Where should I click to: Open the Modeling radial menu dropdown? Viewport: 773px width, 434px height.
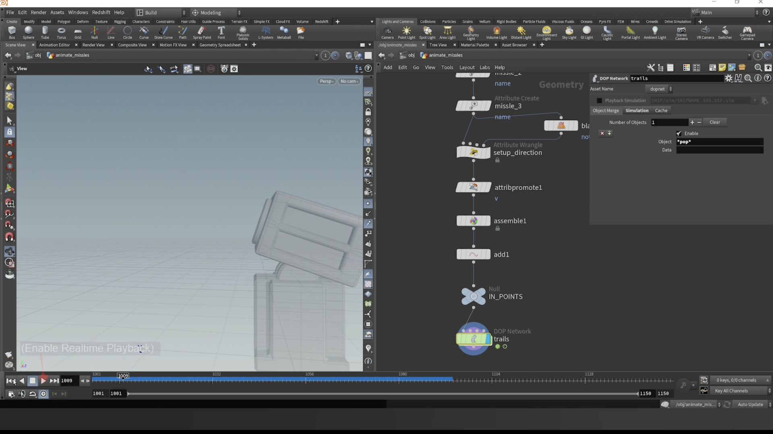coord(216,12)
